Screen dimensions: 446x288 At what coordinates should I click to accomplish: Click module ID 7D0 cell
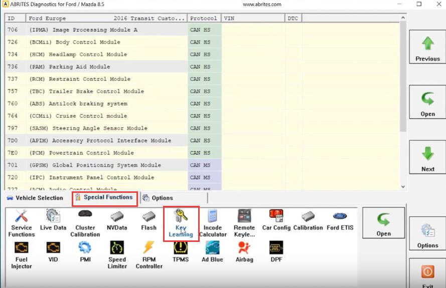tap(16, 140)
